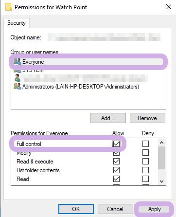
Task: Click the List folder contents permission label
Action: (x=38, y=170)
